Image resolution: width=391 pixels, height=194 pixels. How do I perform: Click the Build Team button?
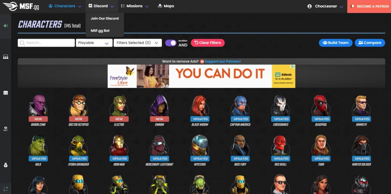click(x=335, y=43)
